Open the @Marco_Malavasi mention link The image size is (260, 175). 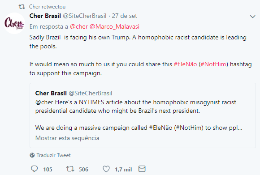pos(114,26)
